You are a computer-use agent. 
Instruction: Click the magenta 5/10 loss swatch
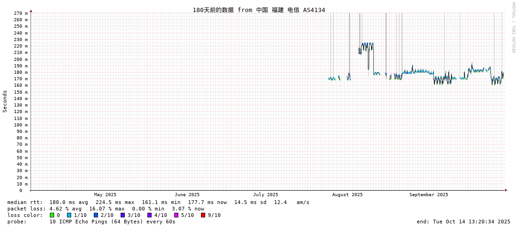(176, 215)
